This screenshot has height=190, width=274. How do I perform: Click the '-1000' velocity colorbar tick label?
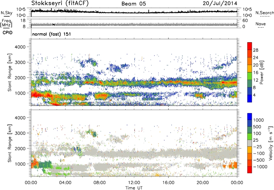tap(260, 167)
